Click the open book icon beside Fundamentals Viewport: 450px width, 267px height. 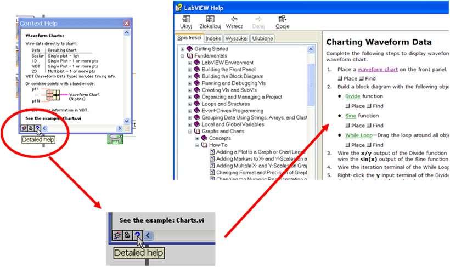click(190, 55)
